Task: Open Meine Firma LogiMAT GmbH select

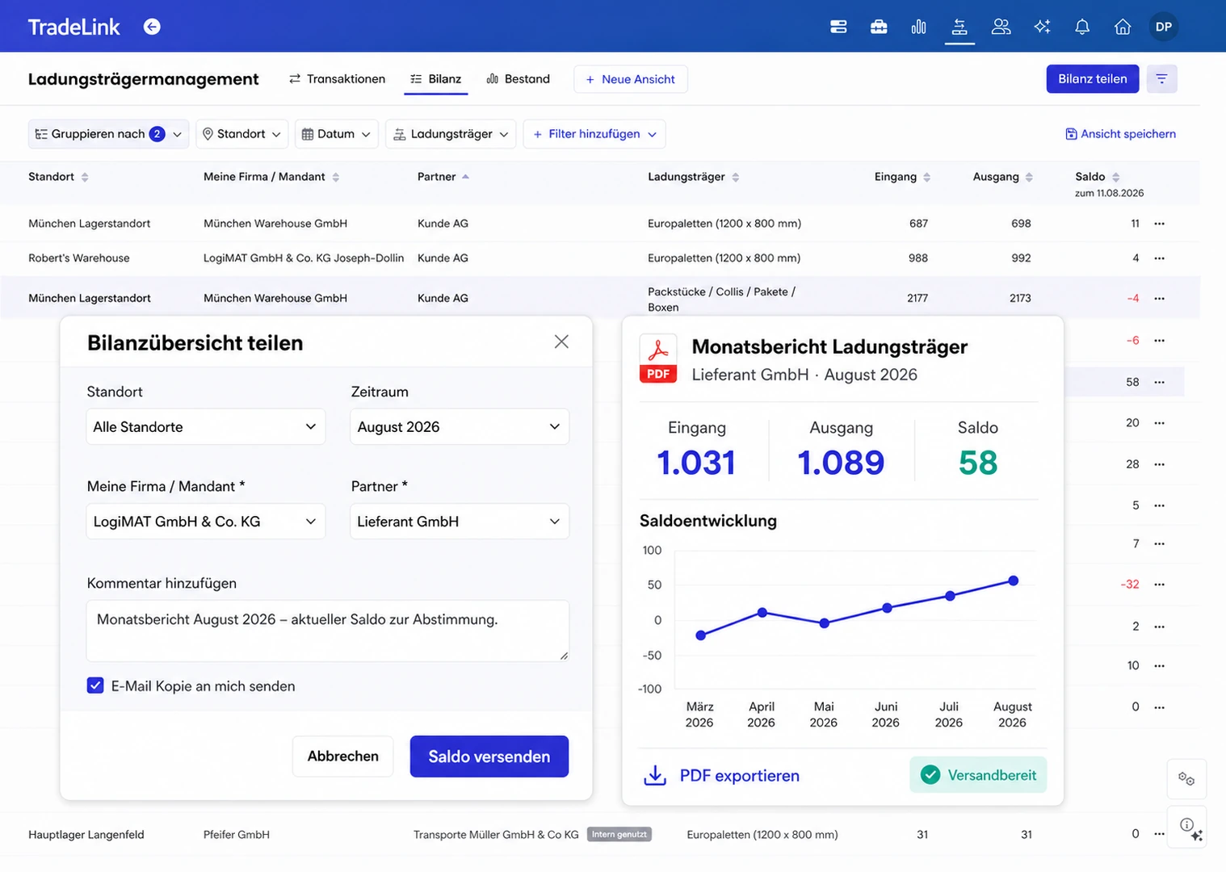Action: coord(206,522)
